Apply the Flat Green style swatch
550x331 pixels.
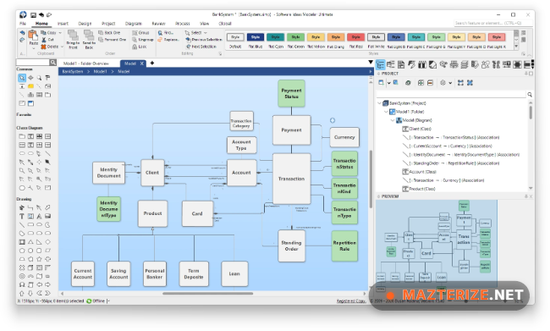click(295, 37)
